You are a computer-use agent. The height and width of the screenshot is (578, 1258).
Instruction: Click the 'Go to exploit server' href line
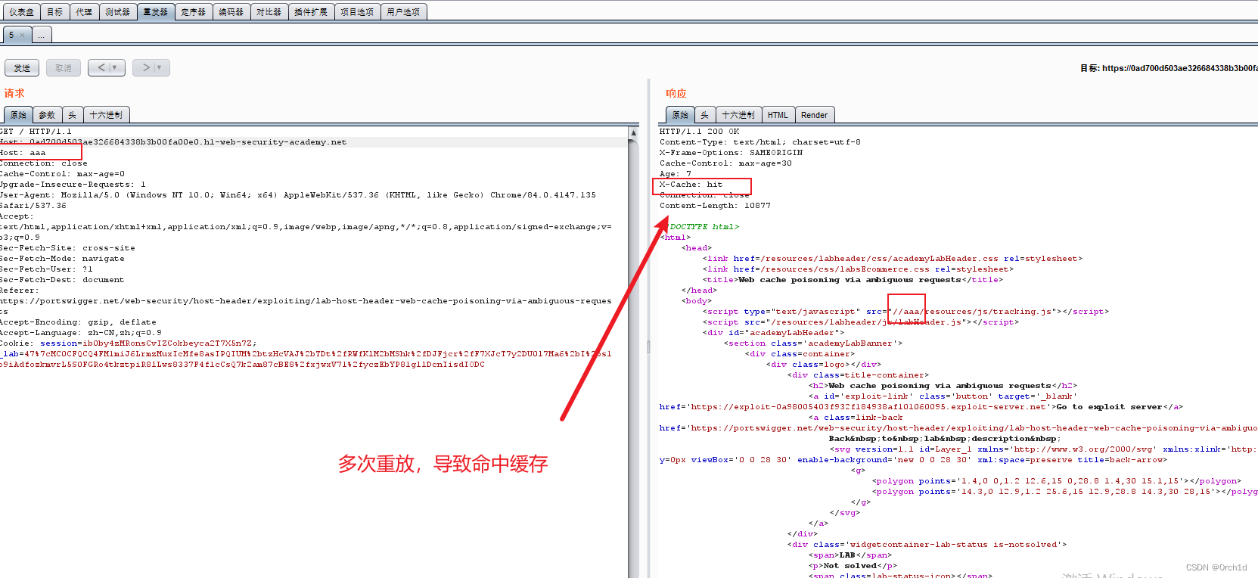click(921, 407)
